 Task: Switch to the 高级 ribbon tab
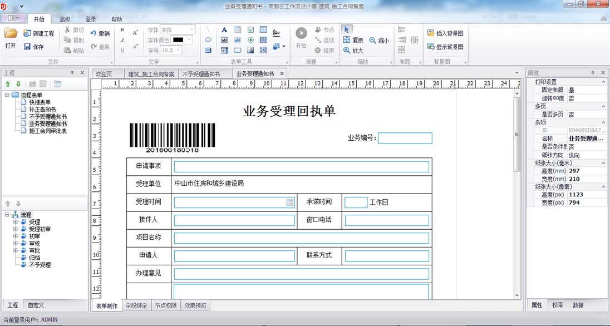65,19
